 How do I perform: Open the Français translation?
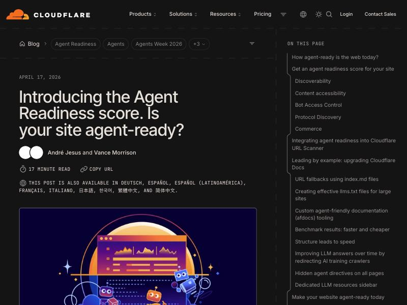[x=31, y=190]
